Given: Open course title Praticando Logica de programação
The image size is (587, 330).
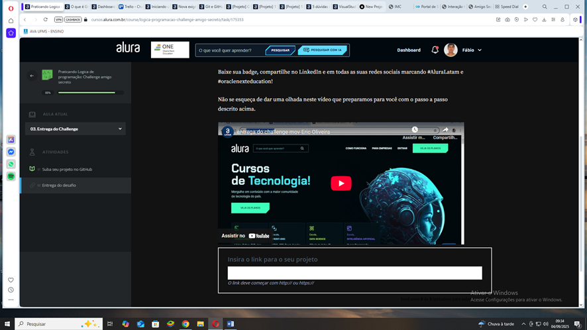Looking at the screenshot, I should click(x=85, y=77).
